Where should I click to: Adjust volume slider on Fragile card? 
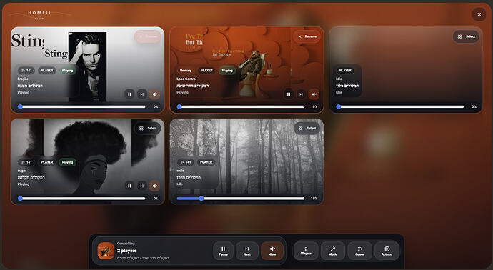point(82,107)
